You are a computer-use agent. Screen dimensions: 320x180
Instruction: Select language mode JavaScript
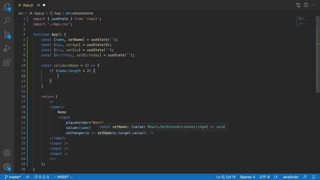[290, 177]
